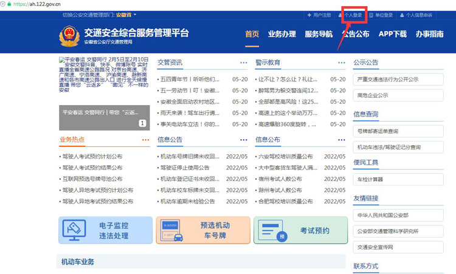Open APP下载 menu
Screen dimensions: 456x274
coord(393,34)
